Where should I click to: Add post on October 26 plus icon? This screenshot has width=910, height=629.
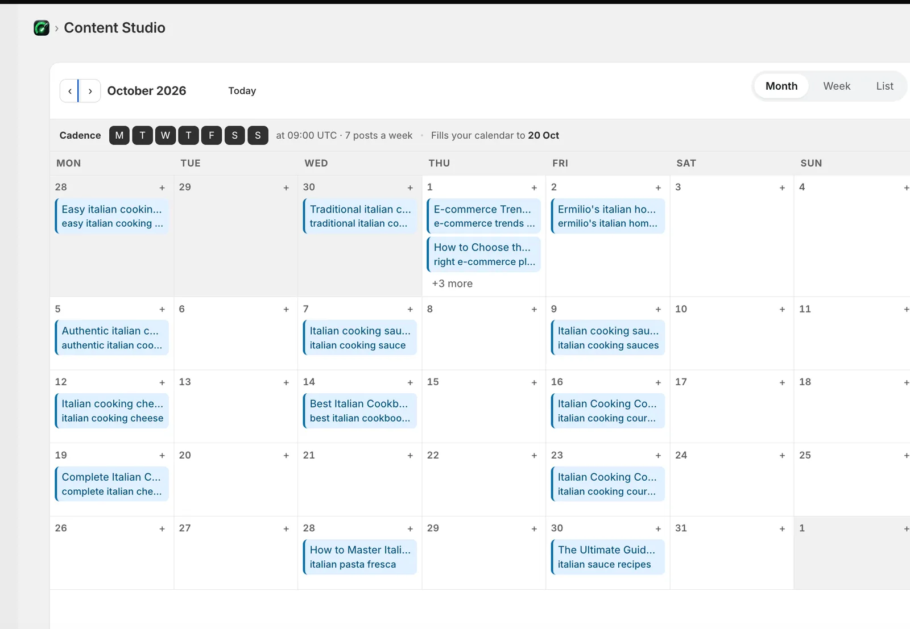pos(162,528)
